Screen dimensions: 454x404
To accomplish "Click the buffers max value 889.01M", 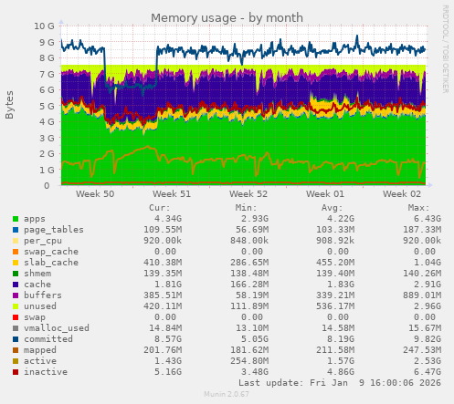I will [422, 295].
